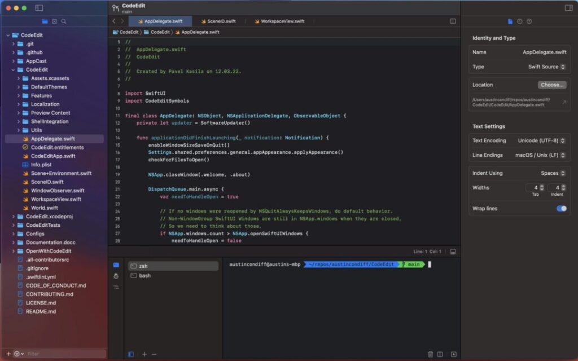
Task: Expand the CodeEditTests folder
Action: click(x=14, y=225)
